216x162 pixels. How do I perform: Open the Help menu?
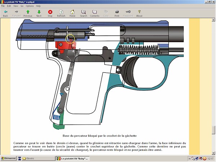(x=38, y=6)
